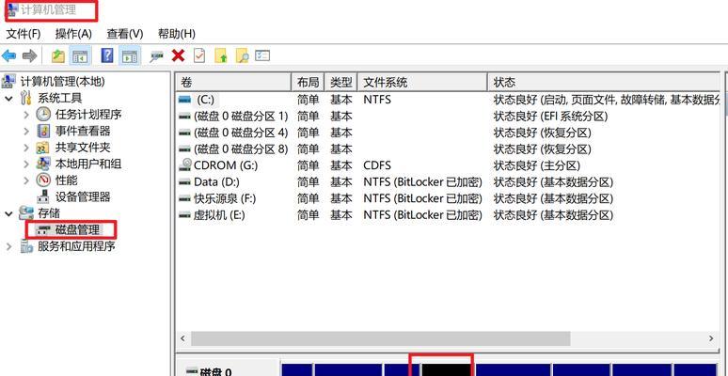Open the 帮助(H) menu

point(177,34)
